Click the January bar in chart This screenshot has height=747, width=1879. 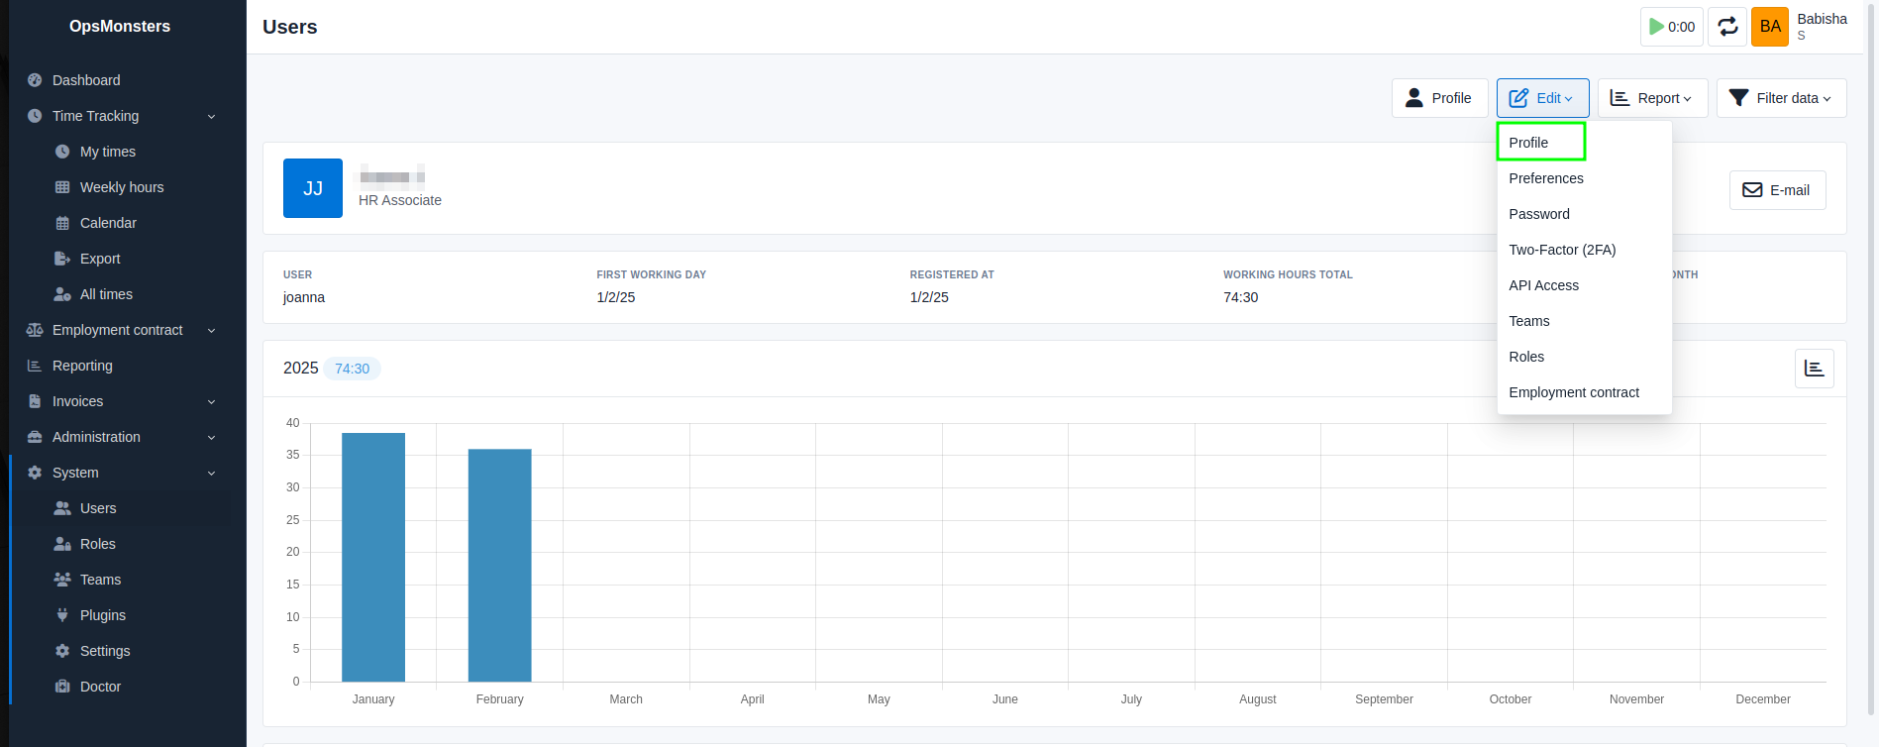coord(373,557)
